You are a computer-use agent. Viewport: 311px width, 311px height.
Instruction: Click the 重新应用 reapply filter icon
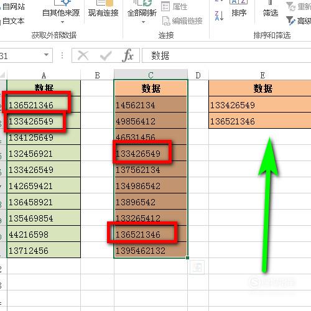click(290, 6)
